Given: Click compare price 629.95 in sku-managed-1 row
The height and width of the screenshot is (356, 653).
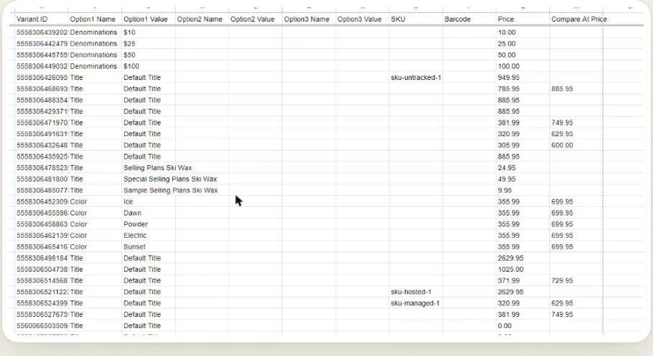Looking at the screenshot, I should pos(577,303).
